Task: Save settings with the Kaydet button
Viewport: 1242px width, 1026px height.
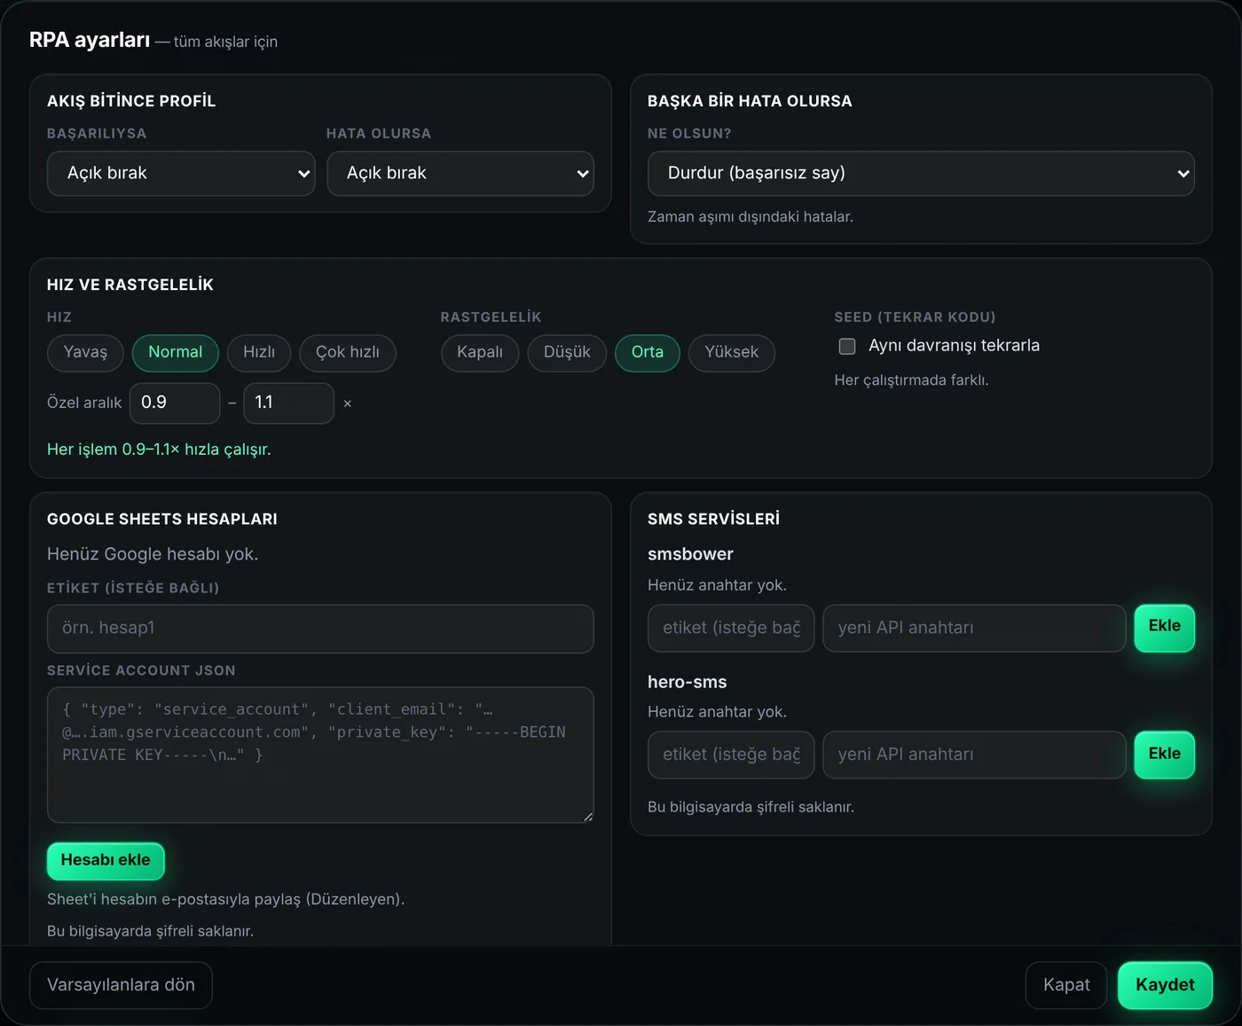Action: pyautogui.click(x=1165, y=985)
